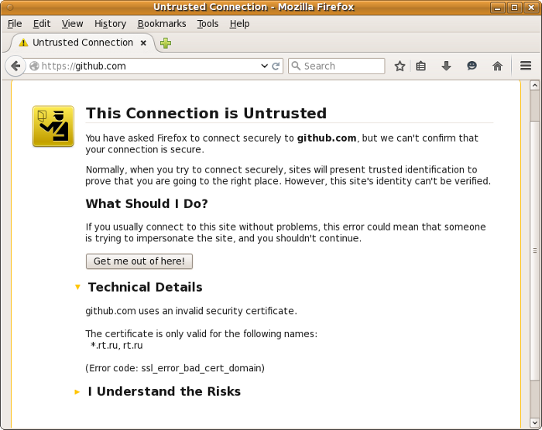Image resolution: width=542 pixels, height=430 pixels.
Task: Click the warning triangle icon on the tab
Action: point(23,43)
